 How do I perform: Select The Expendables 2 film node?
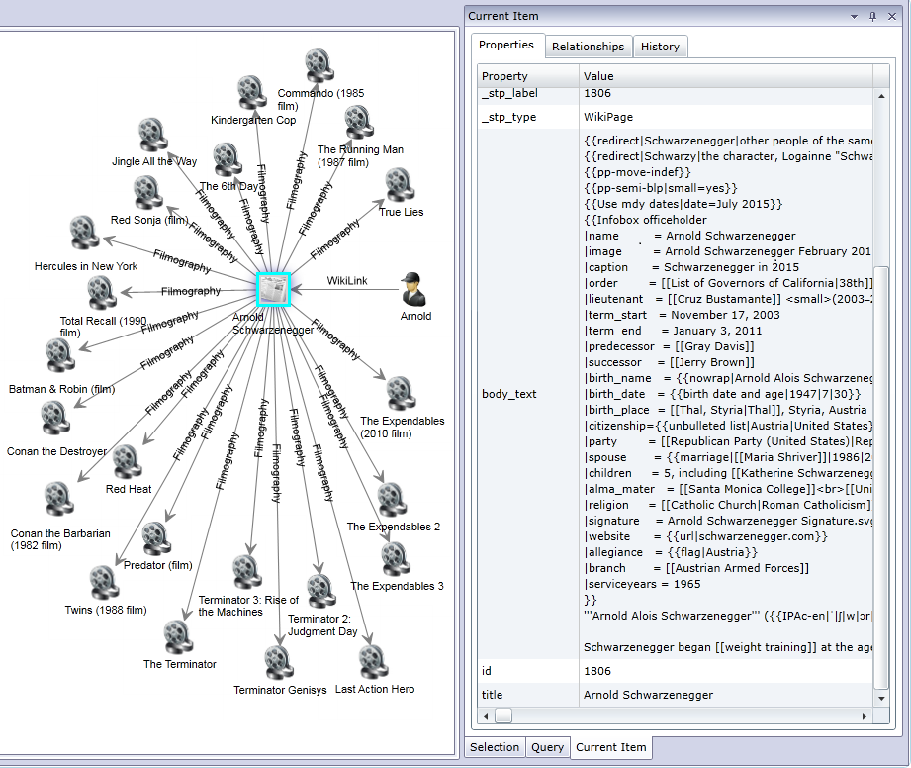click(x=392, y=500)
